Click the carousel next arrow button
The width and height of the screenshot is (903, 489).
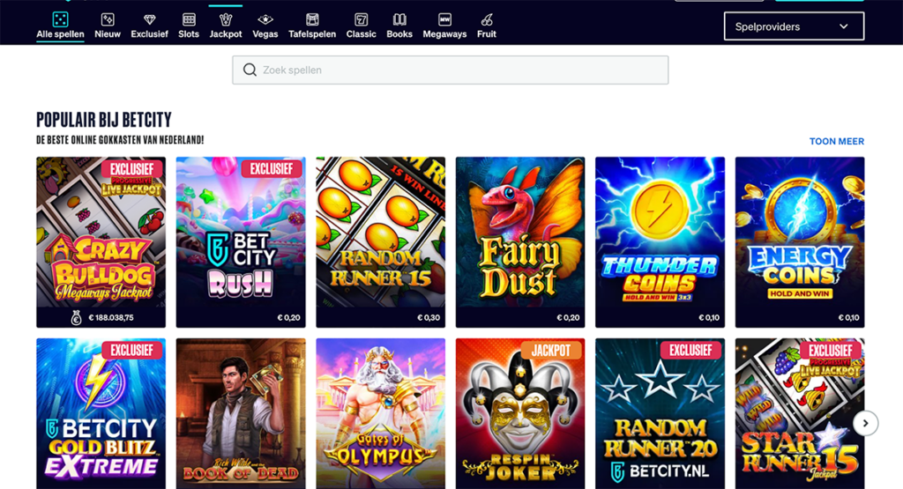(x=865, y=424)
